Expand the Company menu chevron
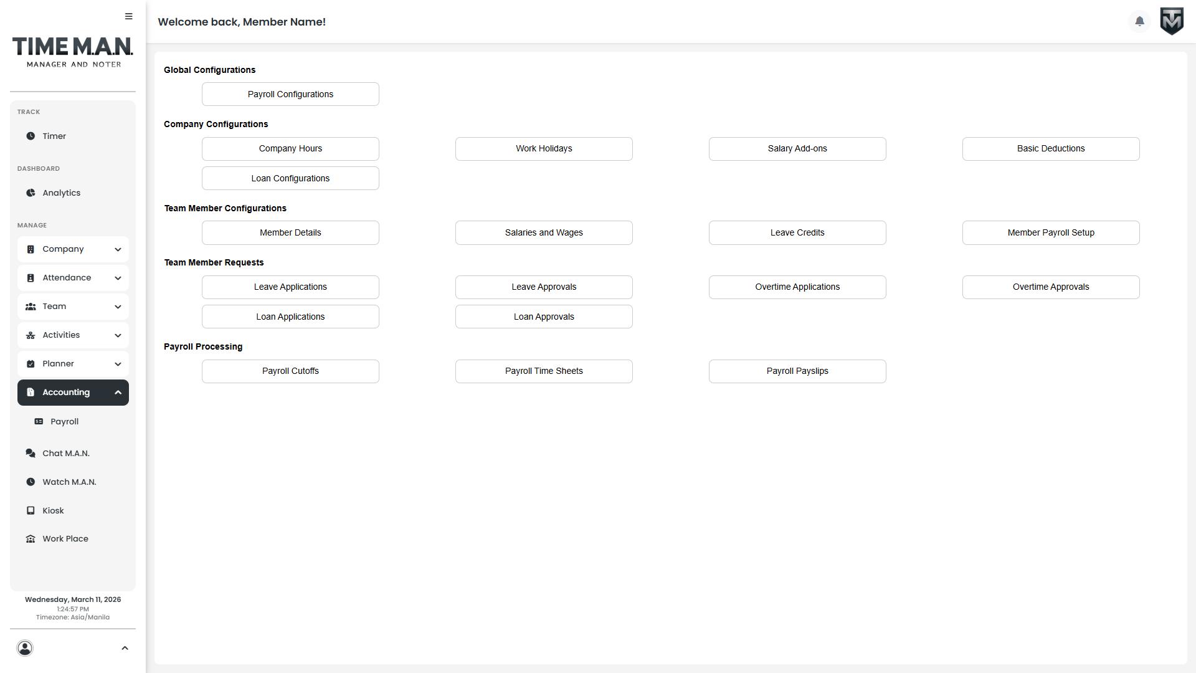 point(118,249)
